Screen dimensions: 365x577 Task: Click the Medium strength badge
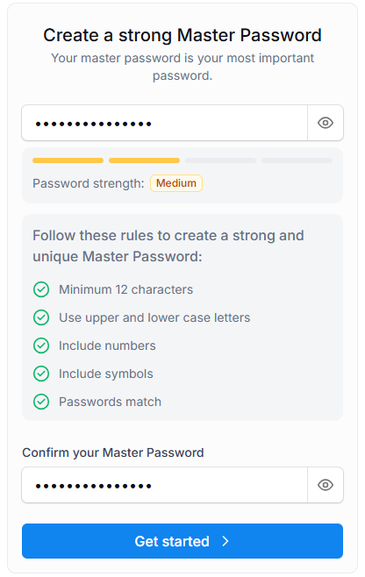(176, 183)
